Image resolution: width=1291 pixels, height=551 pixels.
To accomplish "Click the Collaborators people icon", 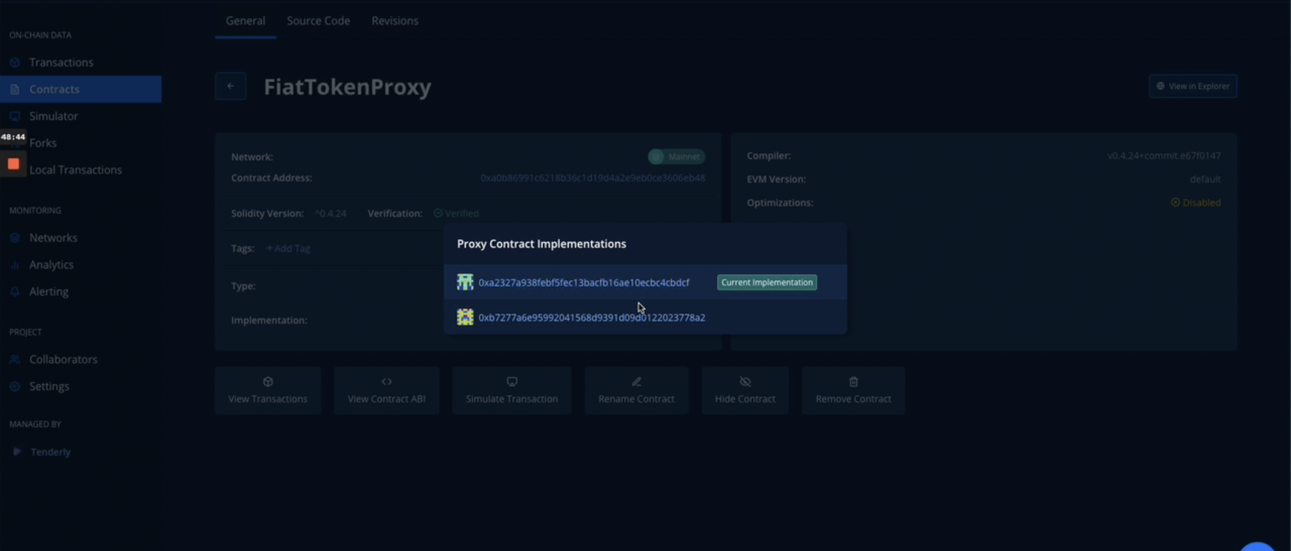I will 15,360.
